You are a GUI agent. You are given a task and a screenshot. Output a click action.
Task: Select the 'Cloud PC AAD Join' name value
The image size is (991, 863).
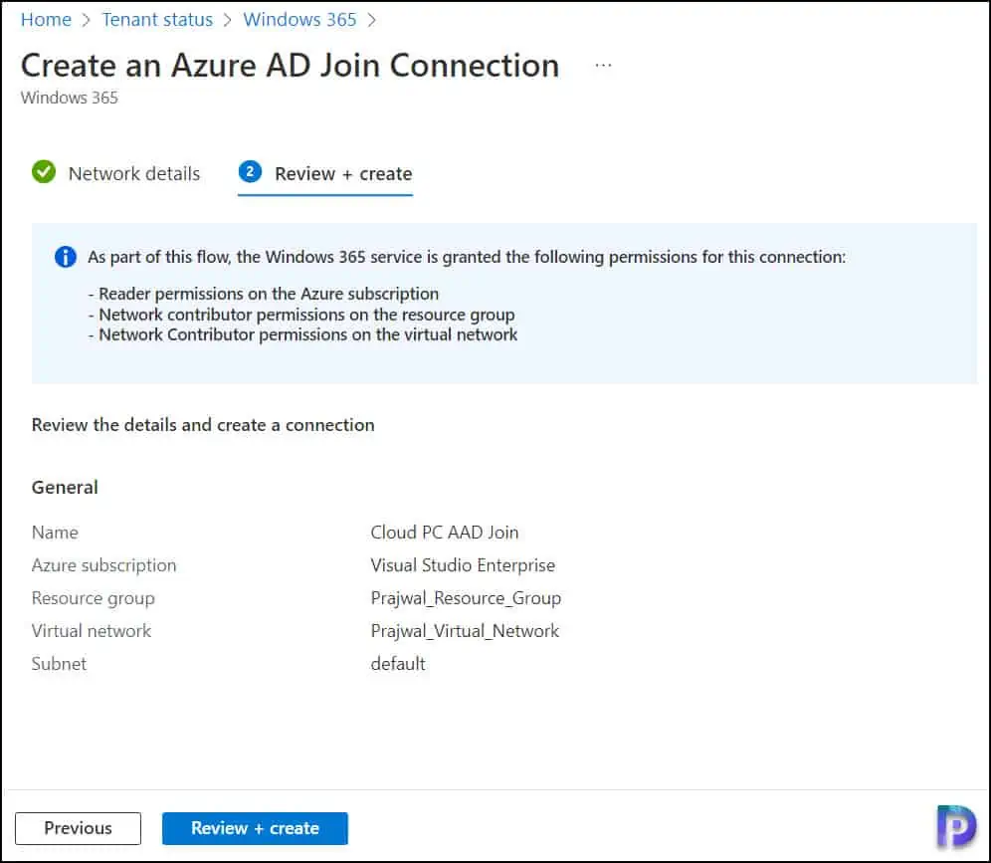tap(445, 533)
